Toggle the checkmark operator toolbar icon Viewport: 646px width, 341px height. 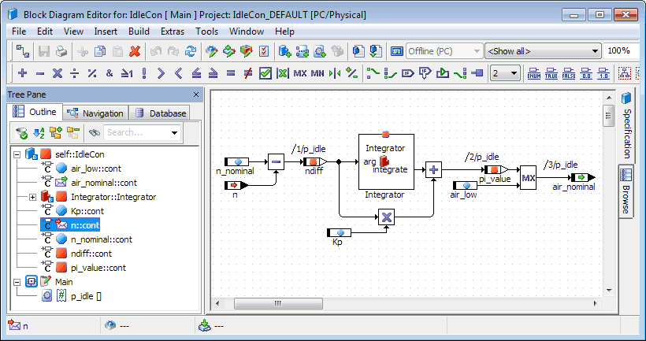[x=265, y=74]
